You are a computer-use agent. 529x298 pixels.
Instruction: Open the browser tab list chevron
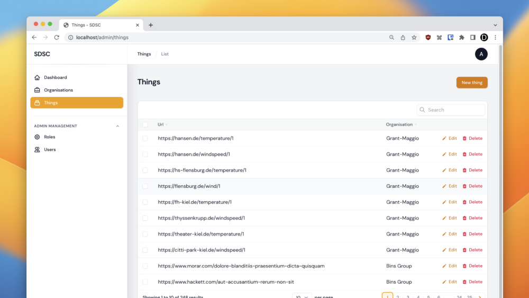[x=495, y=25]
